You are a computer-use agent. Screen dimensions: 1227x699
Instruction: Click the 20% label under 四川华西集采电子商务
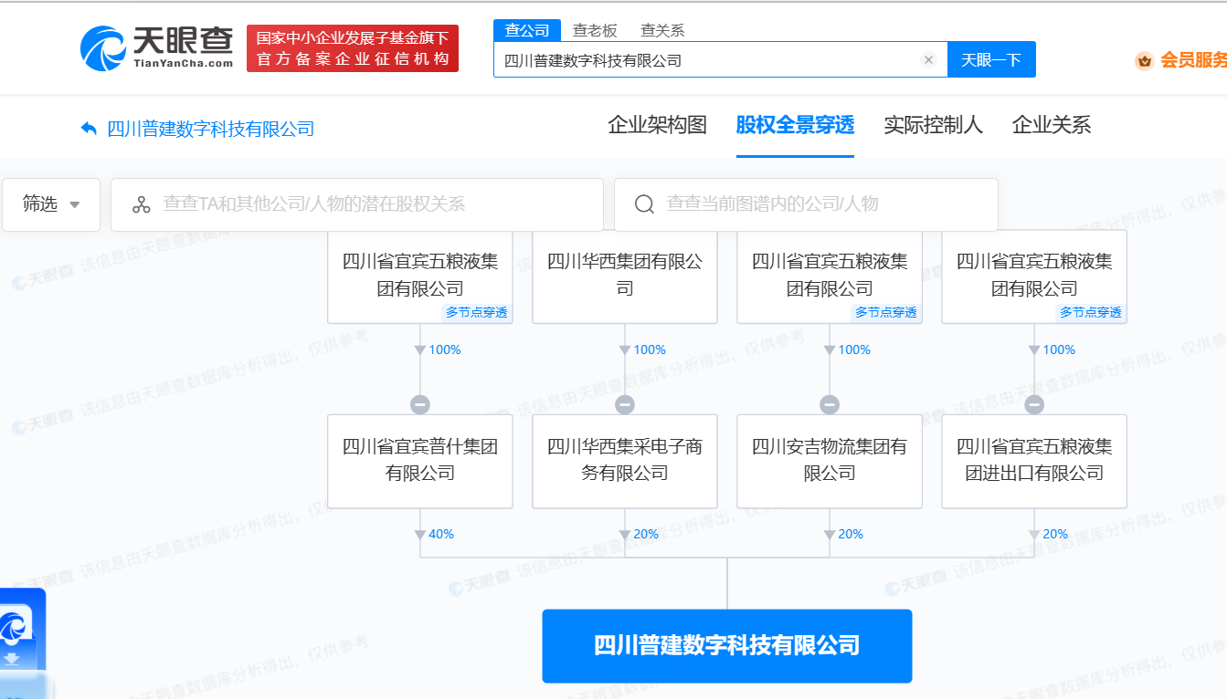[x=646, y=534]
